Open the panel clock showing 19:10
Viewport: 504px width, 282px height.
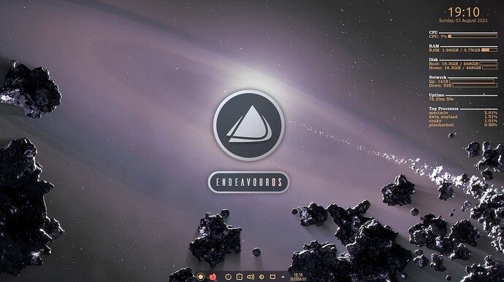pos(298,277)
